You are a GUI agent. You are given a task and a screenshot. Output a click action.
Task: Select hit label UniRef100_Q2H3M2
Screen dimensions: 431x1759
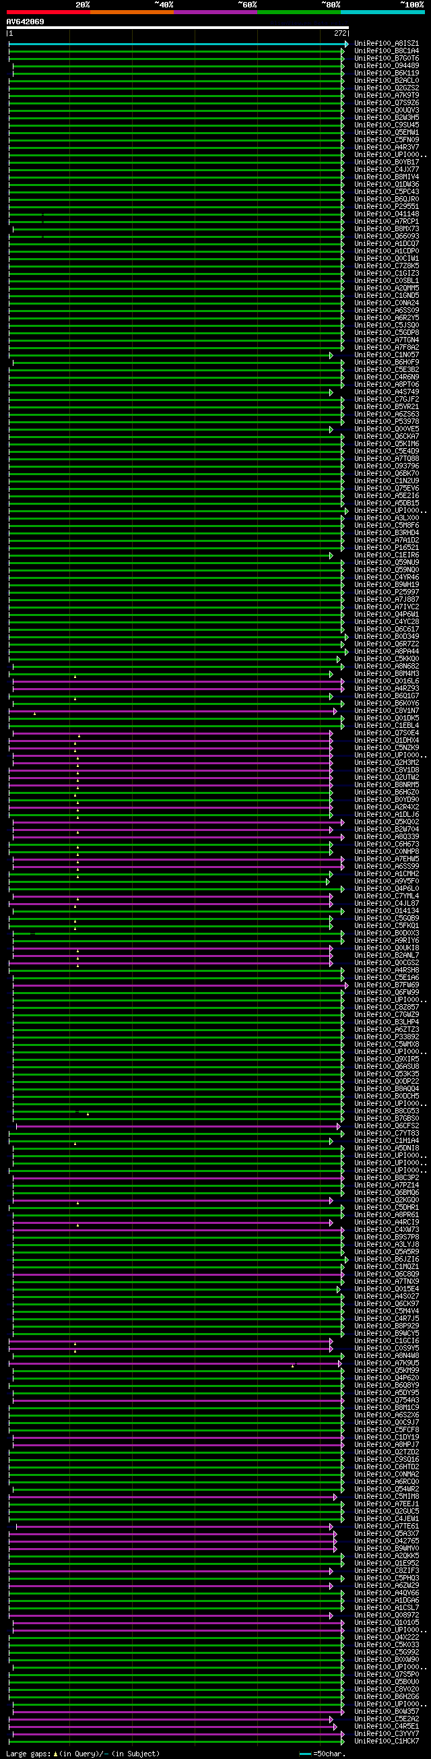click(387, 764)
